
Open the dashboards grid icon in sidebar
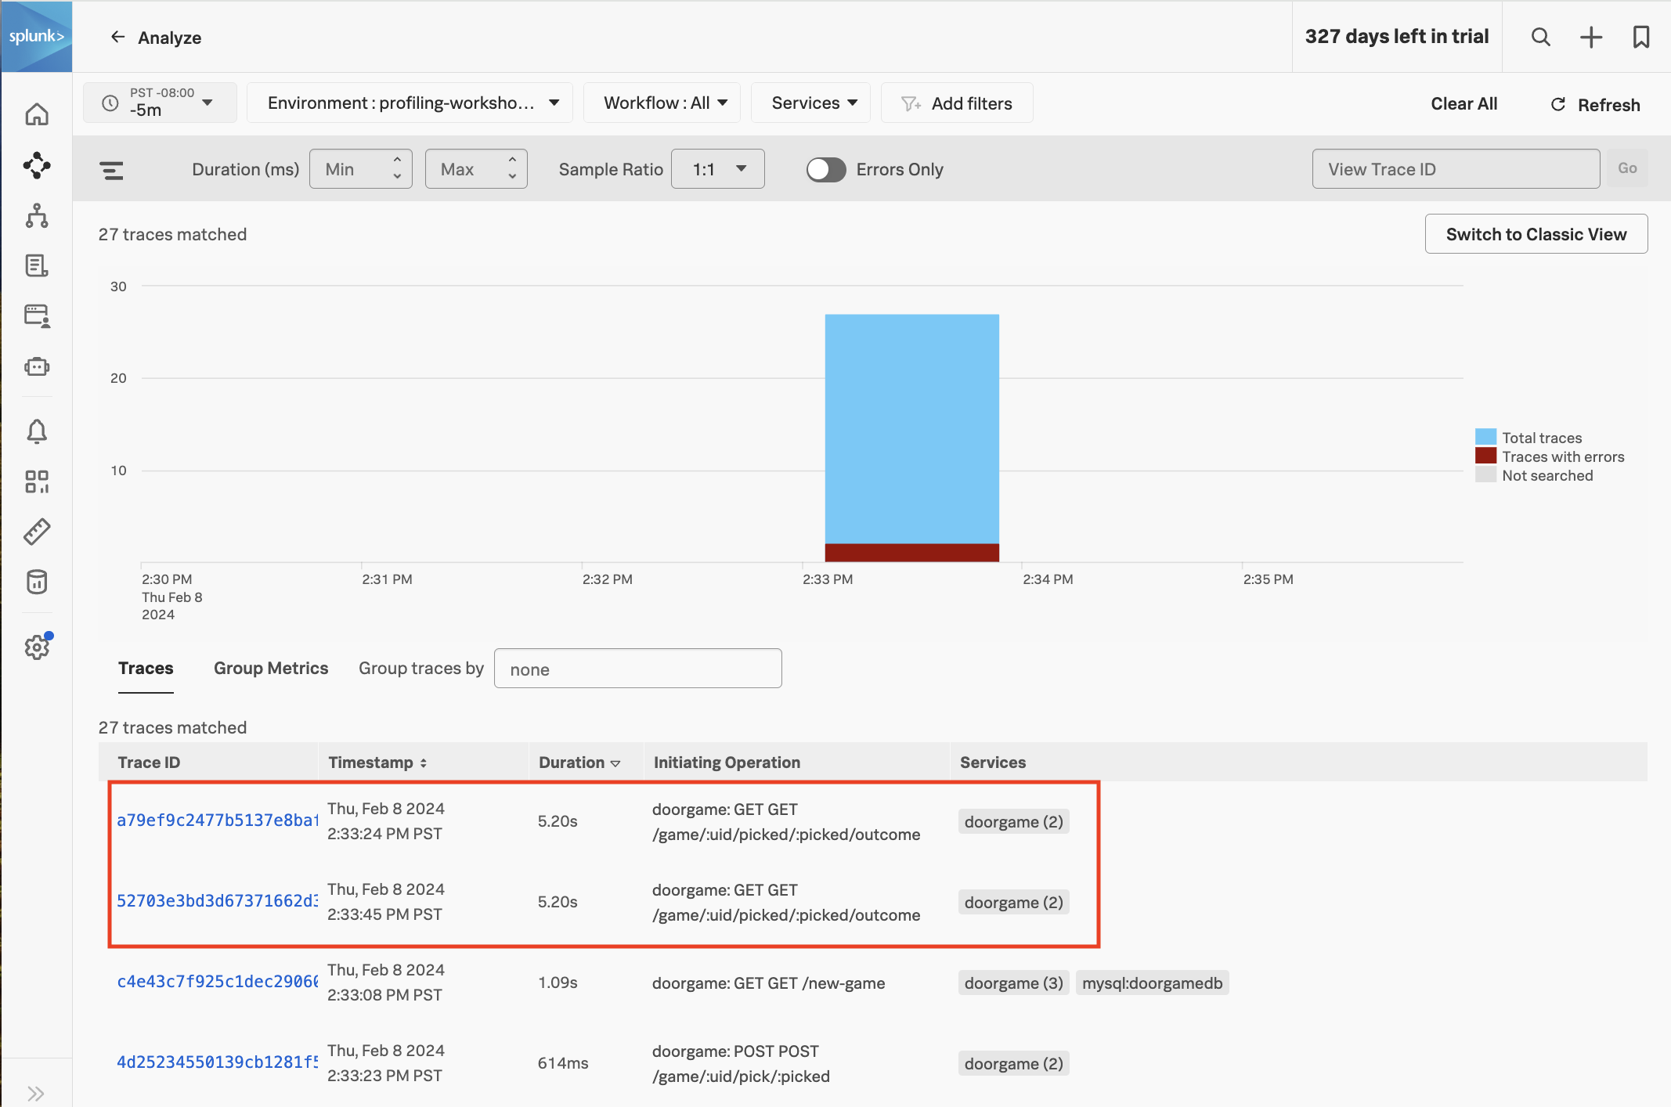(37, 481)
